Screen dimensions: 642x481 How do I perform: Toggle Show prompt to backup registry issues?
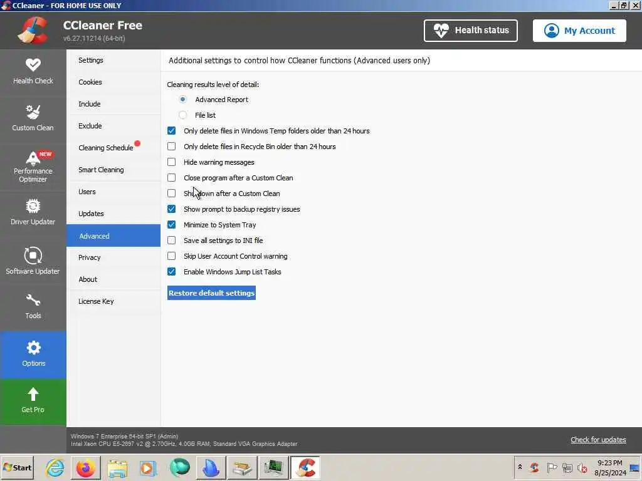pyautogui.click(x=172, y=209)
